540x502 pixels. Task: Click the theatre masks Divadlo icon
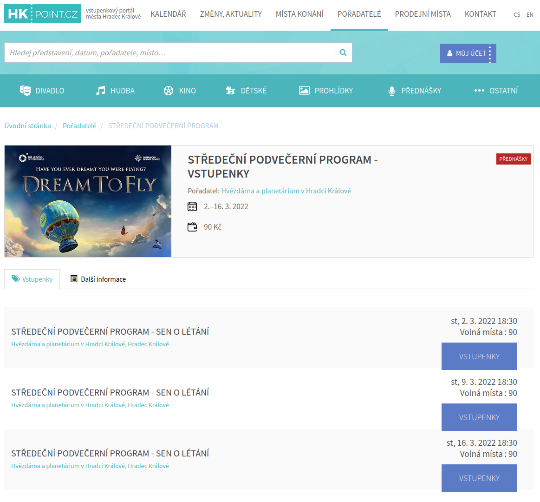[25, 91]
